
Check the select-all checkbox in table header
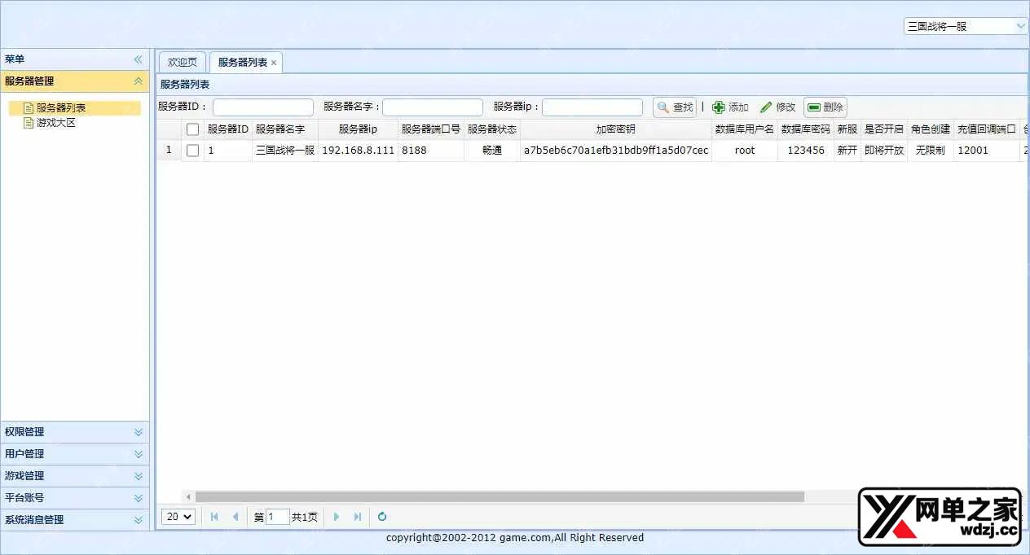tap(192, 129)
